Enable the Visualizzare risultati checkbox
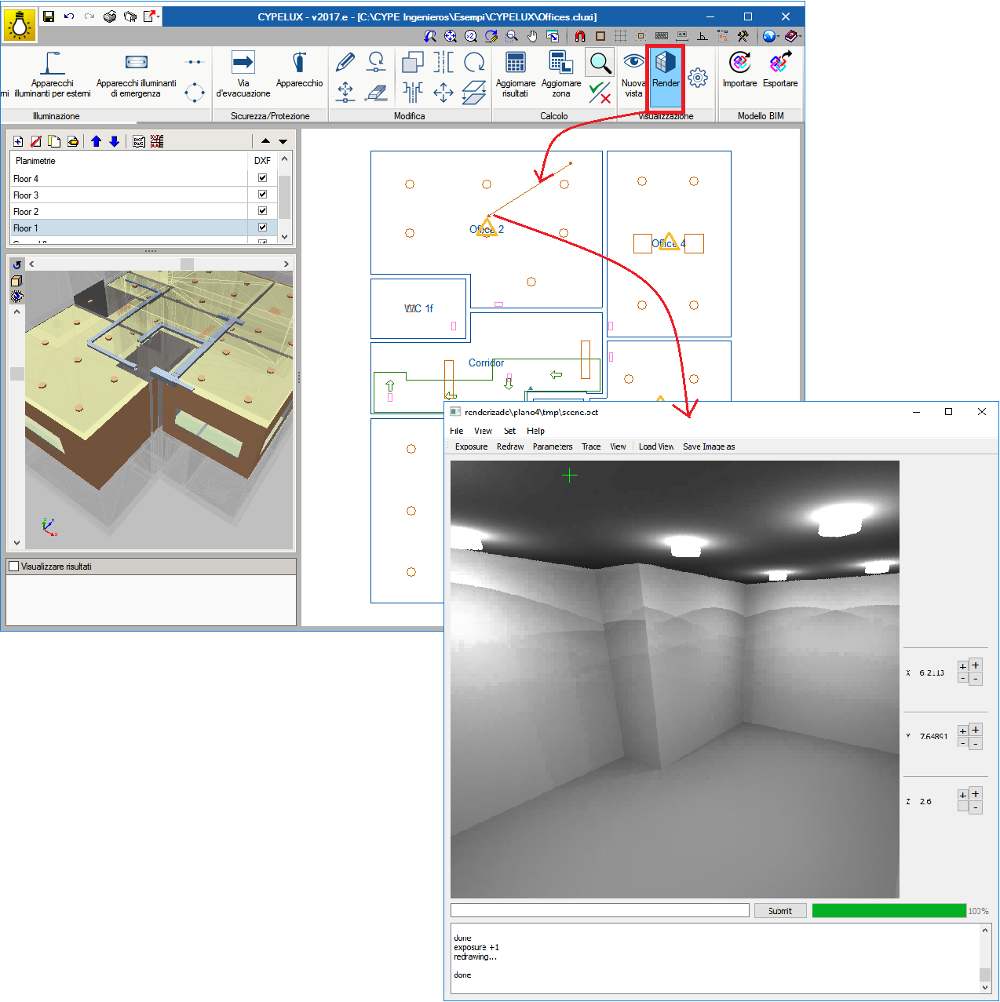This screenshot has height=1002, width=1000. [13, 567]
